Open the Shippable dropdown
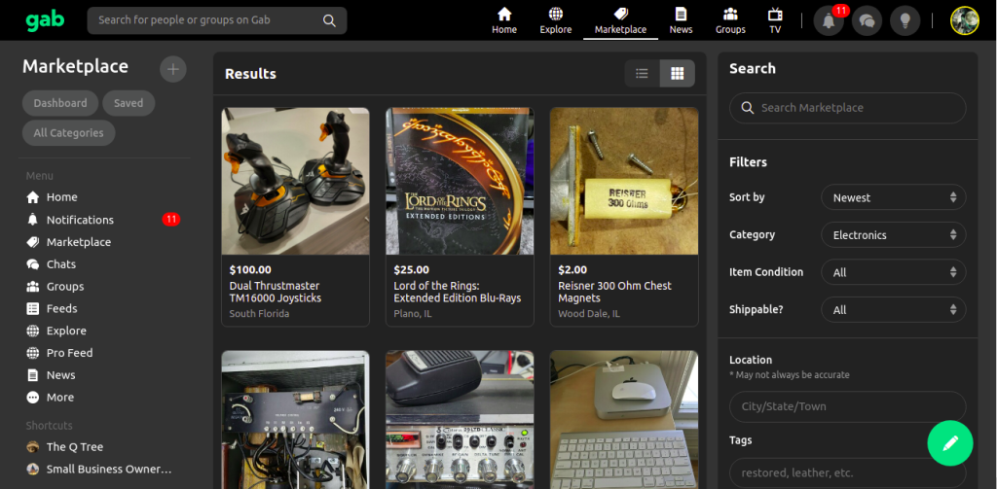The height and width of the screenshot is (489, 997). click(894, 310)
